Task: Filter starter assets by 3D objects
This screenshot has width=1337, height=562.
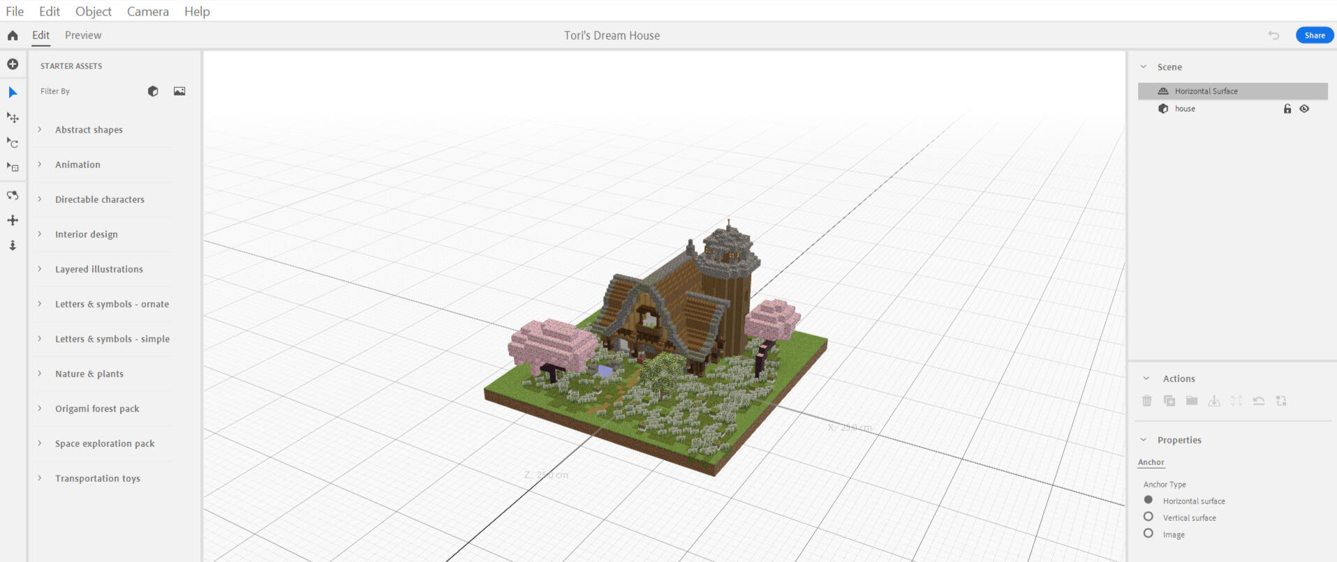Action: [x=153, y=91]
